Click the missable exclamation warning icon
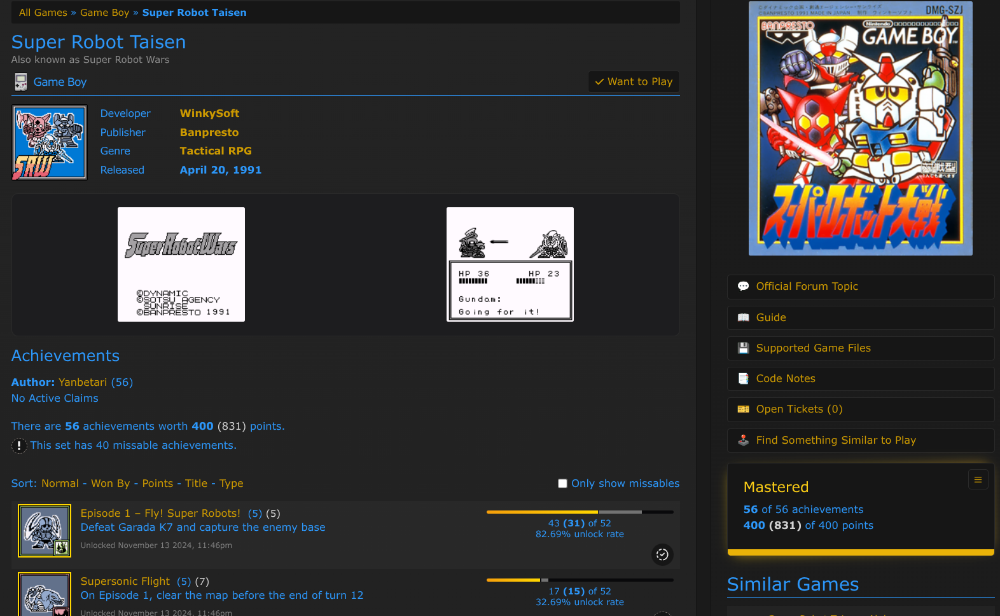This screenshot has width=1000, height=616. pyautogui.click(x=19, y=446)
